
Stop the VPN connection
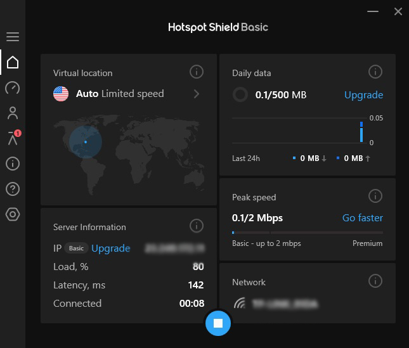(x=218, y=323)
